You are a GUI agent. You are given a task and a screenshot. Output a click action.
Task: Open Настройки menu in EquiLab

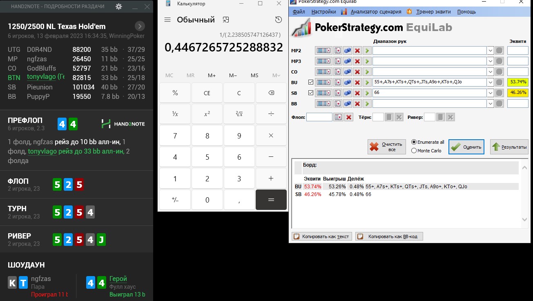point(323,12)
